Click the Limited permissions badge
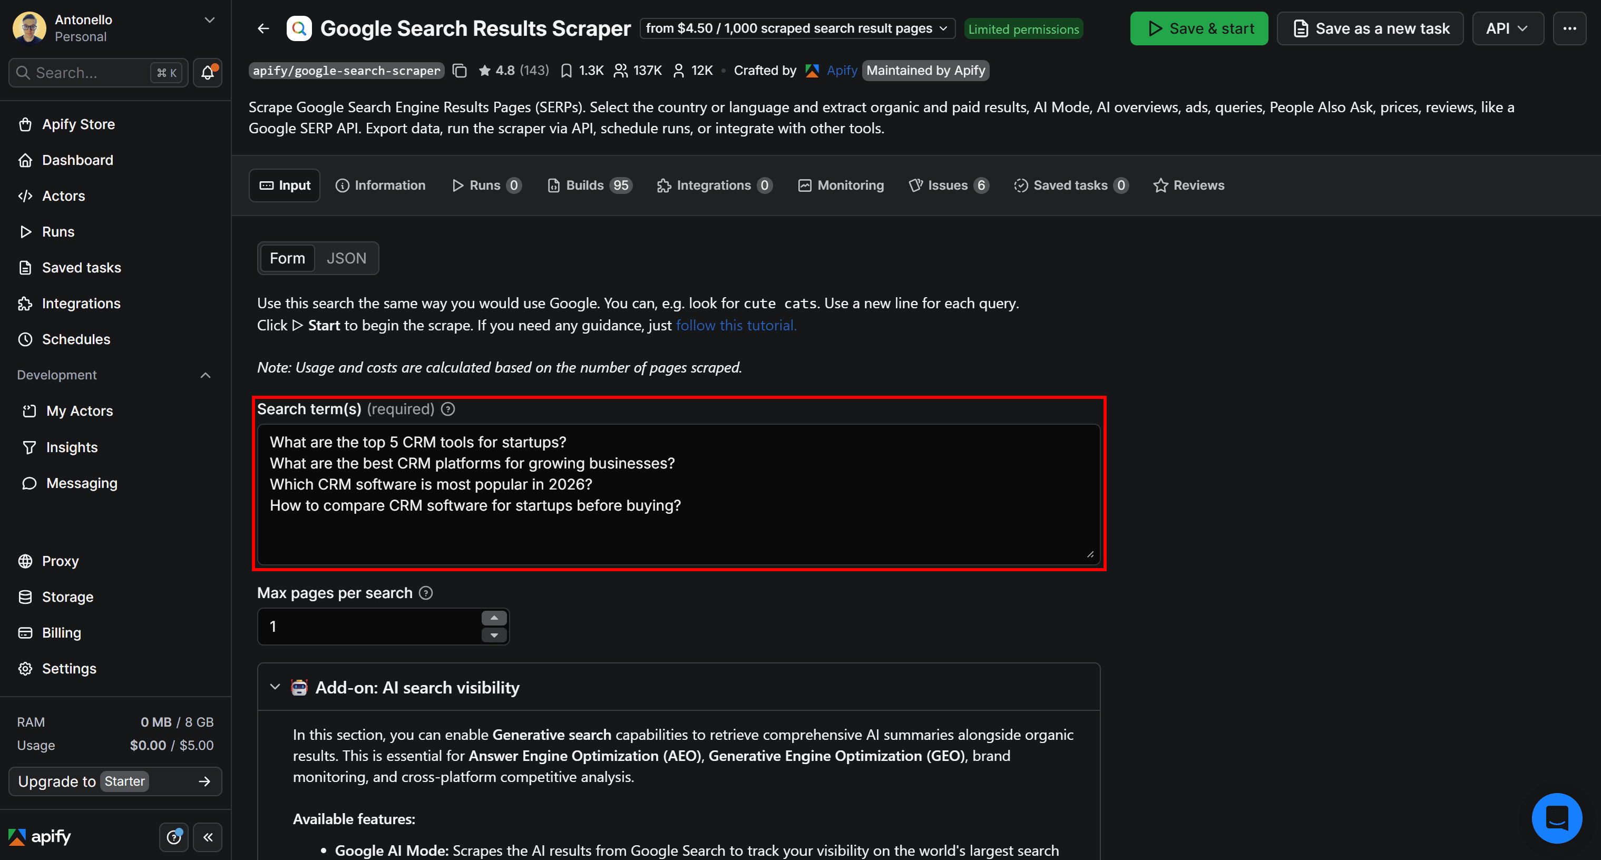Screen dimensions: 1601x860 1023,29
